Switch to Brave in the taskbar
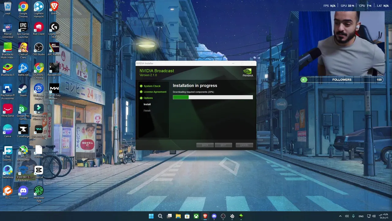The image size is (392, 221). click(x=205, y=216)
